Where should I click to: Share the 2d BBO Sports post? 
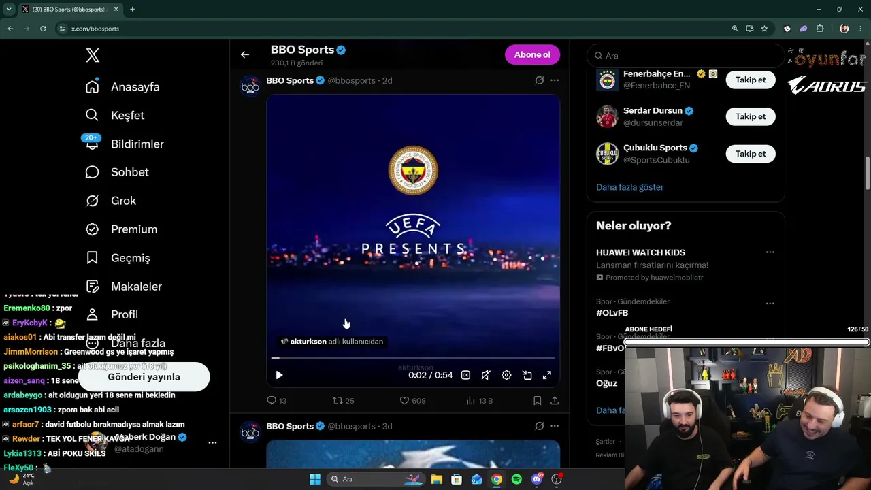(555, 401)
